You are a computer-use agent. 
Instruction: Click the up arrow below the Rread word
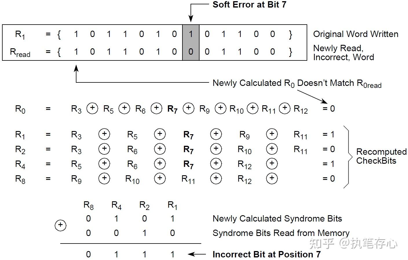pyautogui.click(x=76, y=69)
